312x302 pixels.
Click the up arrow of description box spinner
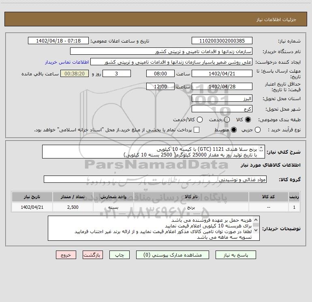click(x=261, y=148)
